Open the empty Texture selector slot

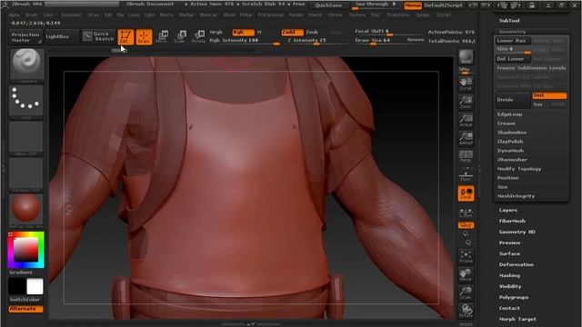(26, 174)
